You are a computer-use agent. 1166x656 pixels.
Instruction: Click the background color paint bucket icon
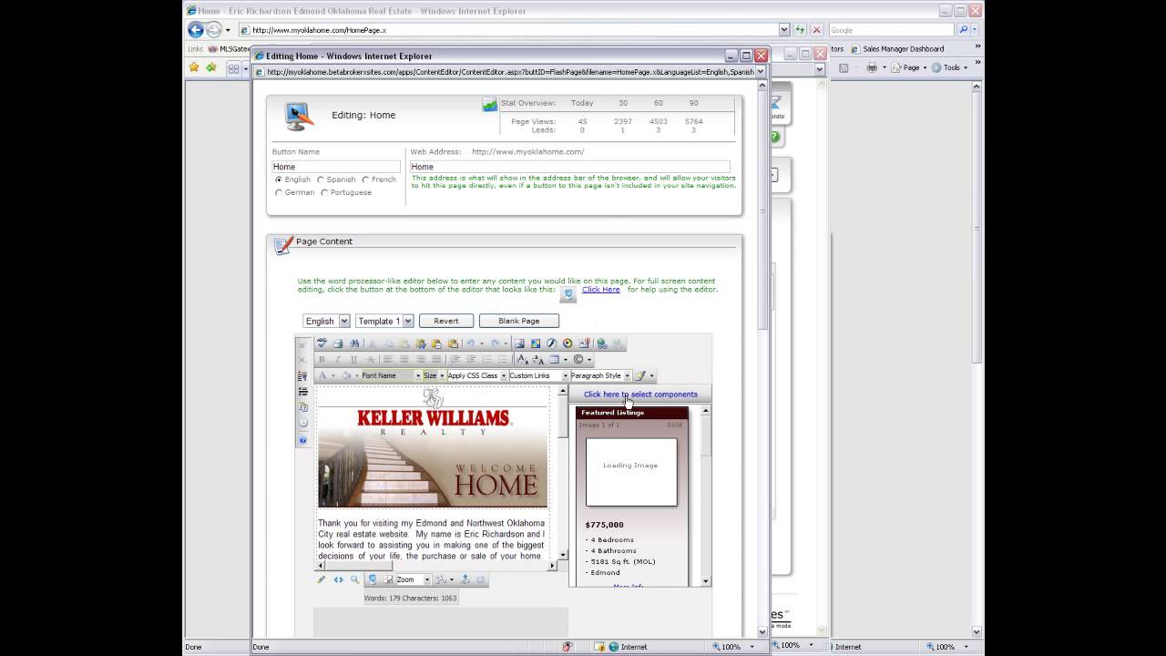[346, 375]
